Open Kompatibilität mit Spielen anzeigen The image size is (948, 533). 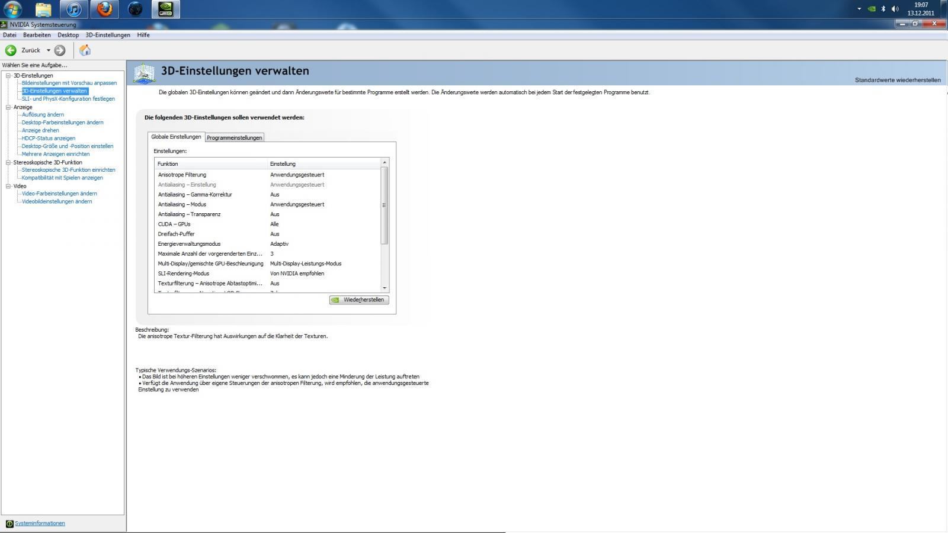tap(62, 178)
